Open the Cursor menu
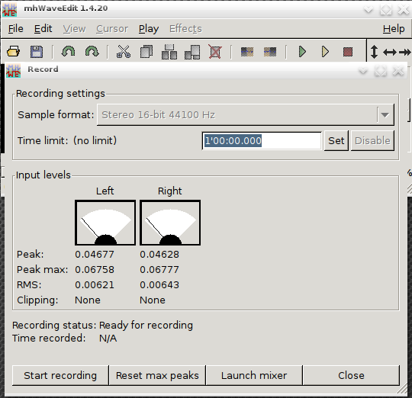This screenshot has width=412, height=398. click(112, 29)
